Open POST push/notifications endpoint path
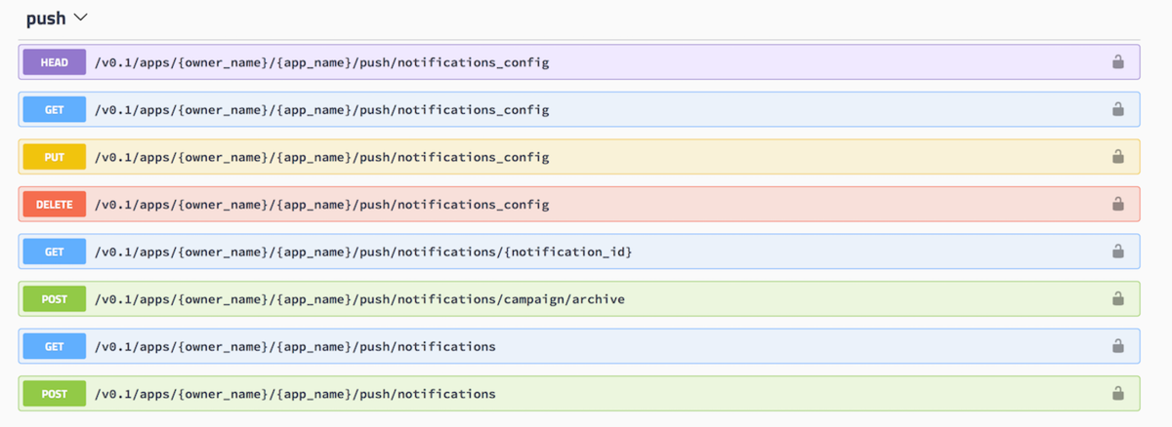 (x=295, y=394)
